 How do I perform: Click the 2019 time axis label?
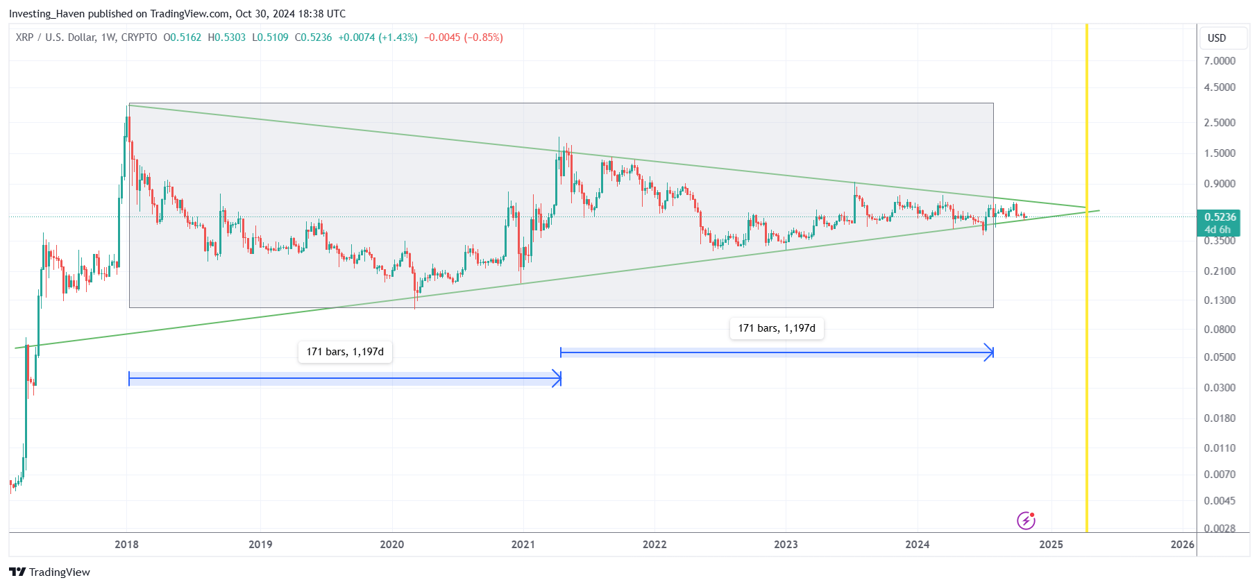click(x=260, y=545)
